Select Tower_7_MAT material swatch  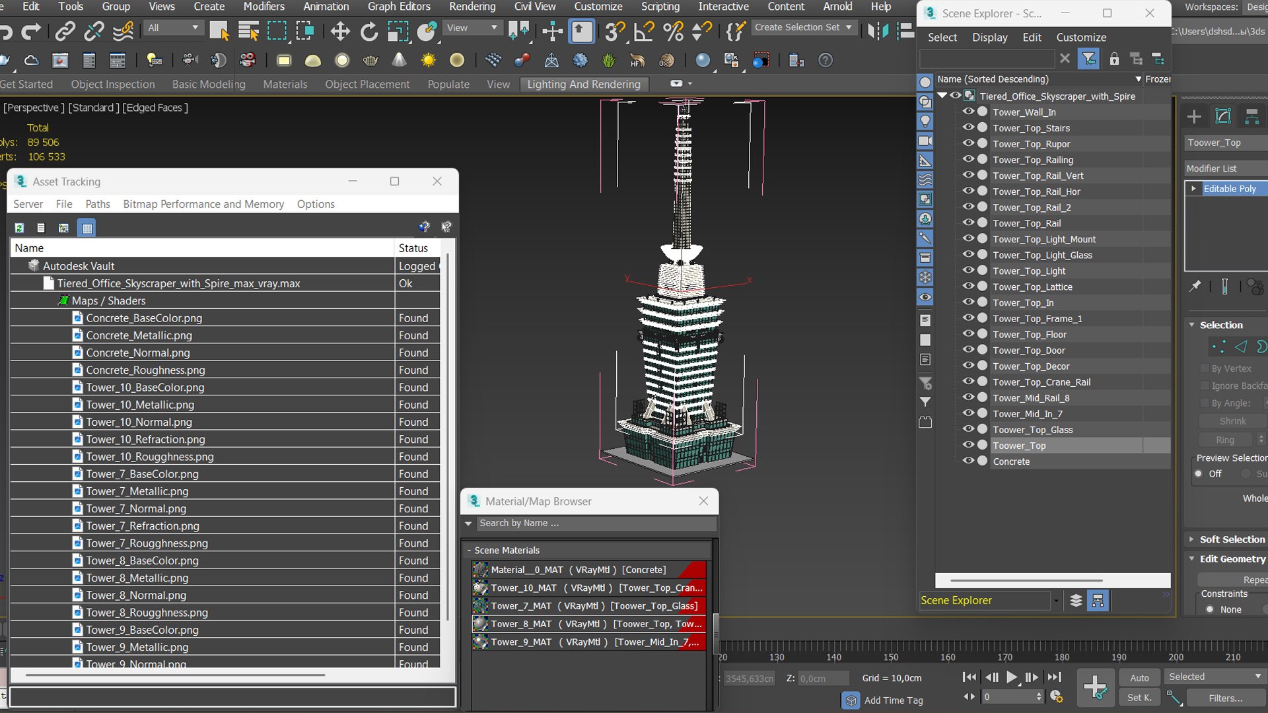[x=480, y=605]
